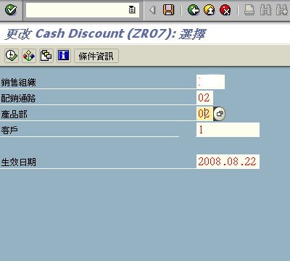
Task: Collapse the command field arrow
Action: tap(152, 10)
